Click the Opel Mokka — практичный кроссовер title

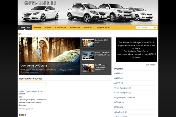point(101,67)
